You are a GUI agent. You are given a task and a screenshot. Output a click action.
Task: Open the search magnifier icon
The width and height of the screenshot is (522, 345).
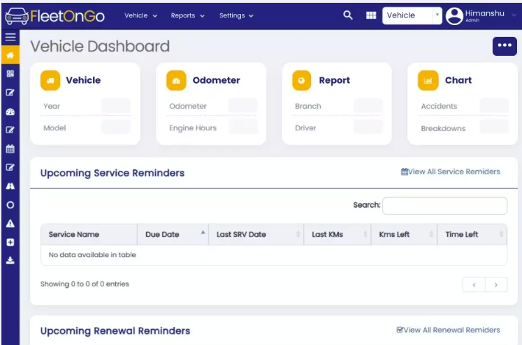[x=348, y=15]
